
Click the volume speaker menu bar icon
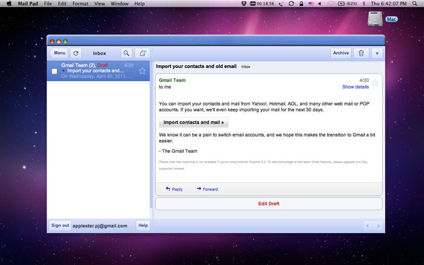click(x=320, y=4)
